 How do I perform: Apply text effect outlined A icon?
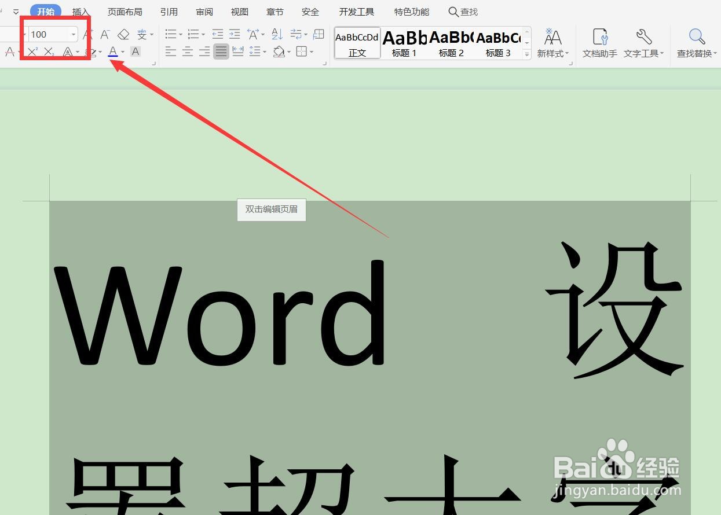67,52
